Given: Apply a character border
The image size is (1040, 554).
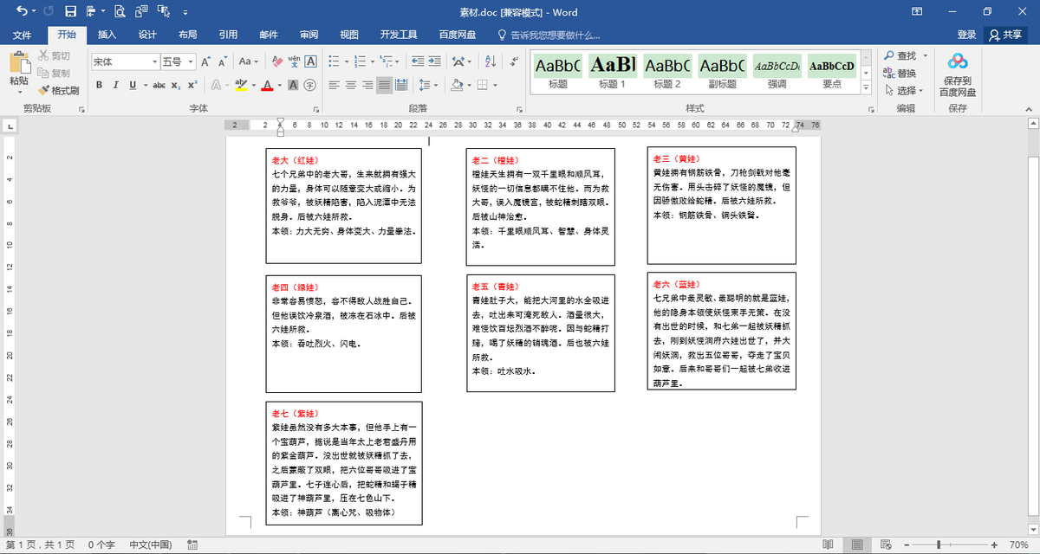Looking at the screenshot, I should coord(310,61).
